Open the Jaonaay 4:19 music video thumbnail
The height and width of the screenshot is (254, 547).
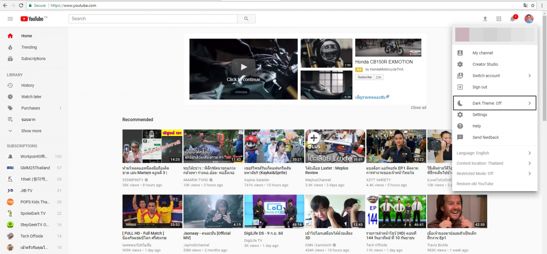tap(213, 211)
